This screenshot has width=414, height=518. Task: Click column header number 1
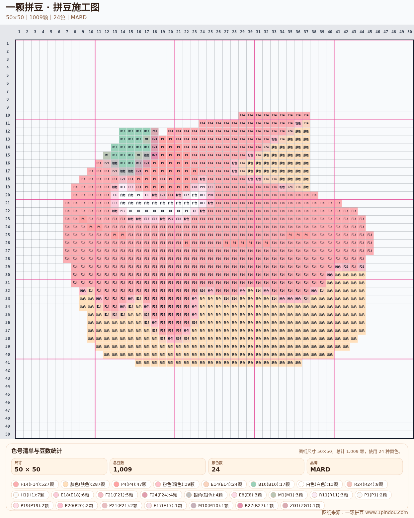coord(19,32)
